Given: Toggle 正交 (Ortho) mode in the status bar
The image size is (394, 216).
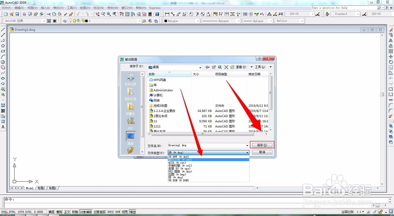Looking at the screenshot, I should (x=67, y=212).
